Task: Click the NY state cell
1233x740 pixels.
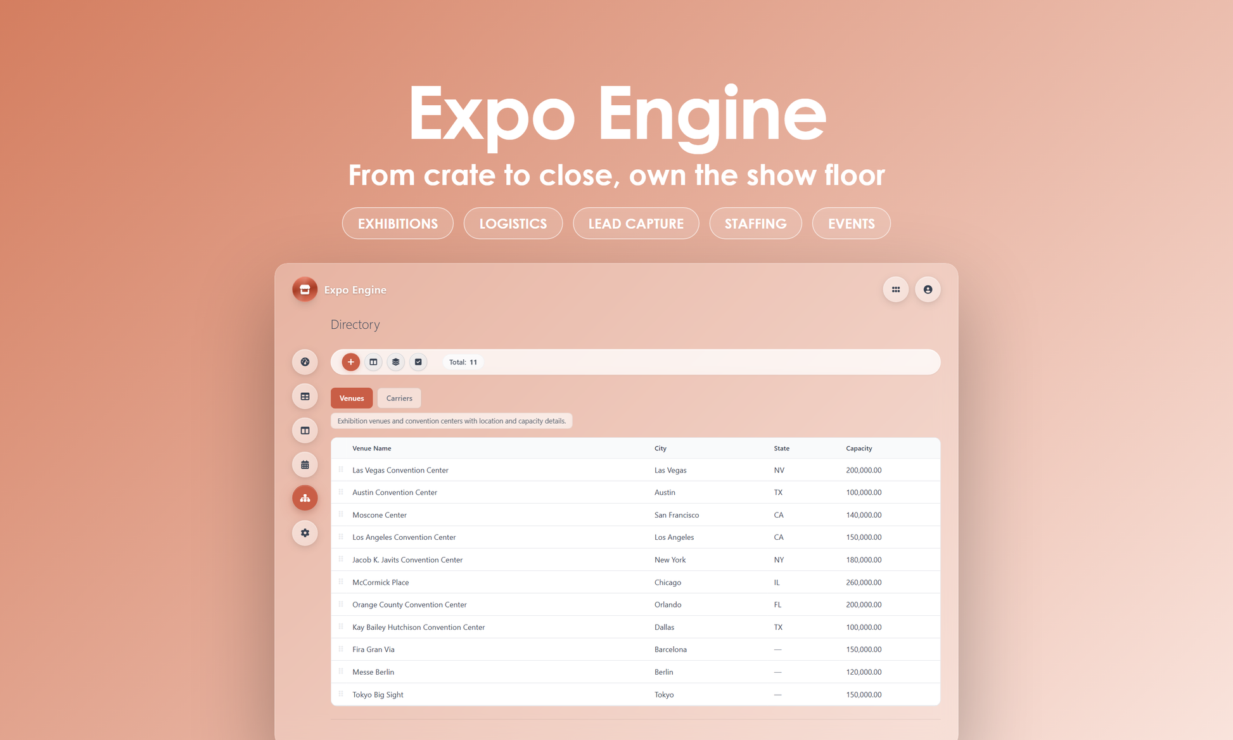Action: [x=779, y=560]
